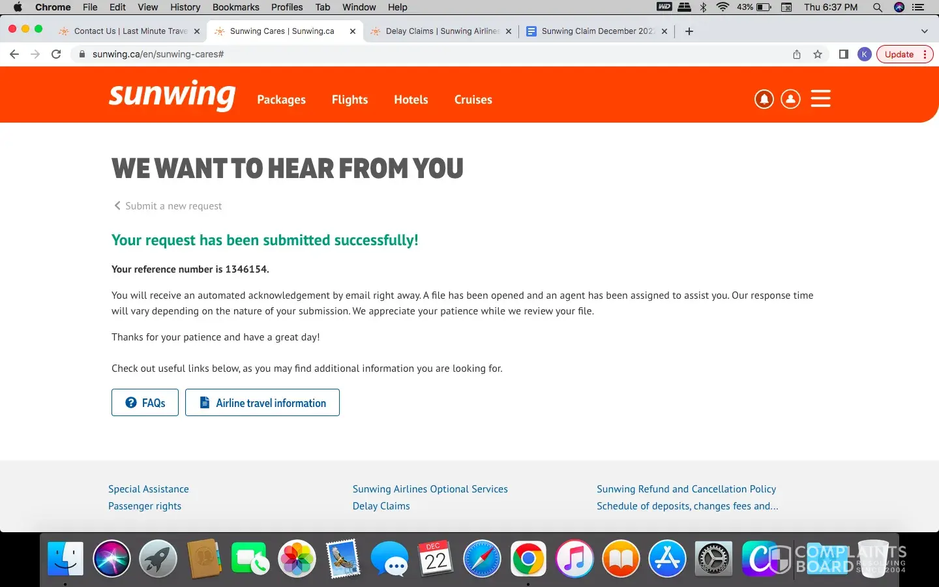
Task: Launch Siri from the dock
Action: [x=112, y=559]
